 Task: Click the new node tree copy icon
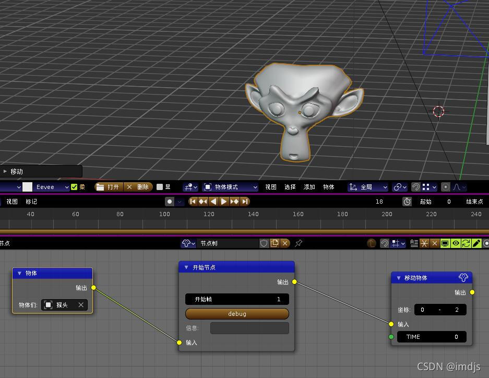tap(275, 243)
